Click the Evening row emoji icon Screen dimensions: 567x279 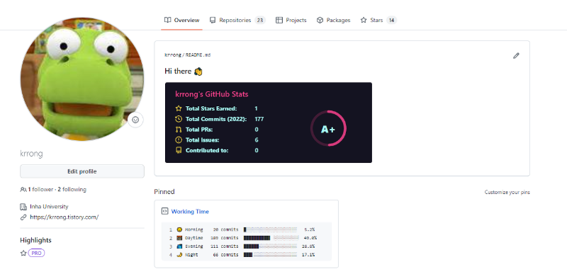(x=179, y=246)
